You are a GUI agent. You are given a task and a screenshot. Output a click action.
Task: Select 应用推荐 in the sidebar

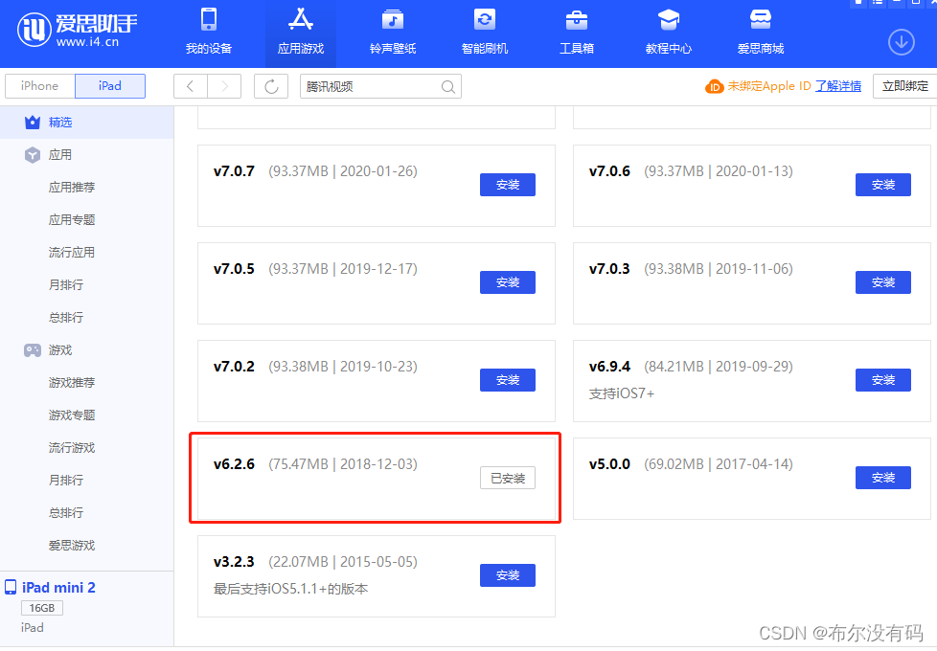coord(72,188)
